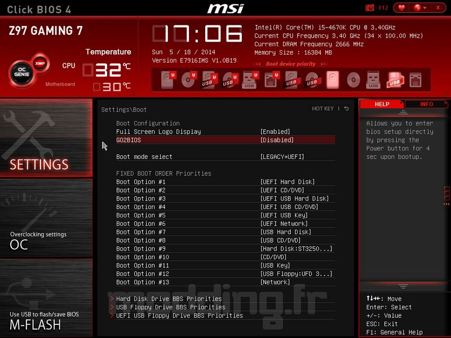Select the legacy USB Key boot icon
Viewport: 451px width, 338px height.
(x=373, y=79)
